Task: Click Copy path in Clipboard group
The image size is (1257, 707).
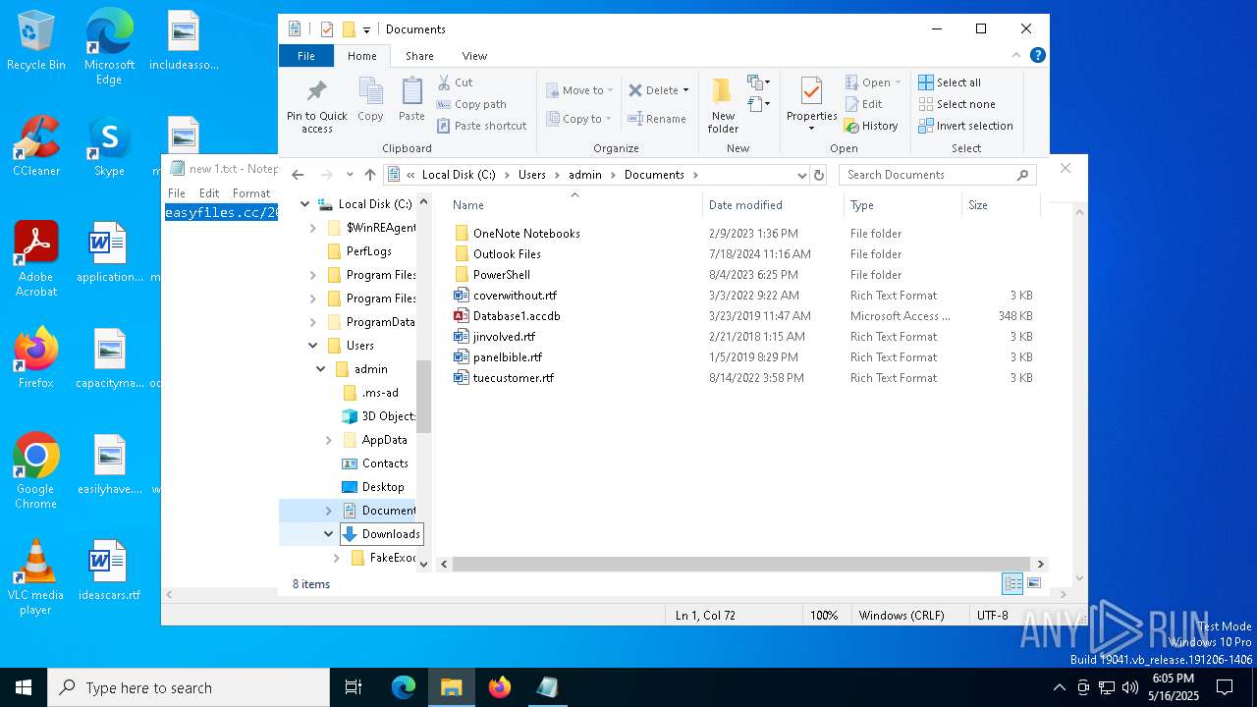Action: click(471, 104)
